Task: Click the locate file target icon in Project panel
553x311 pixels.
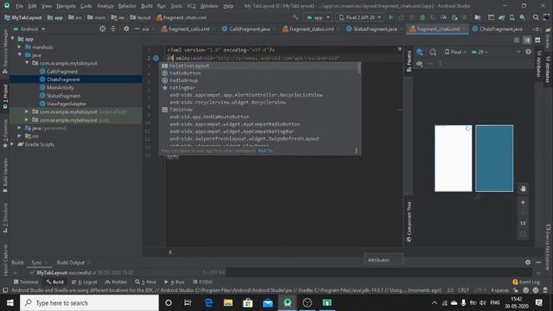Action: pos(102,29)
